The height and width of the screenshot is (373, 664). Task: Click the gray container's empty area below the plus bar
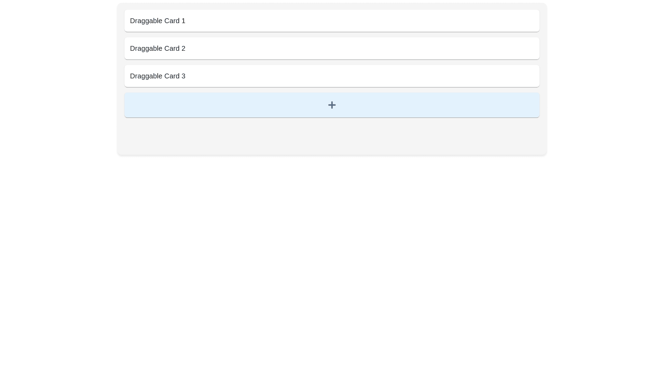tap(332, 136)
